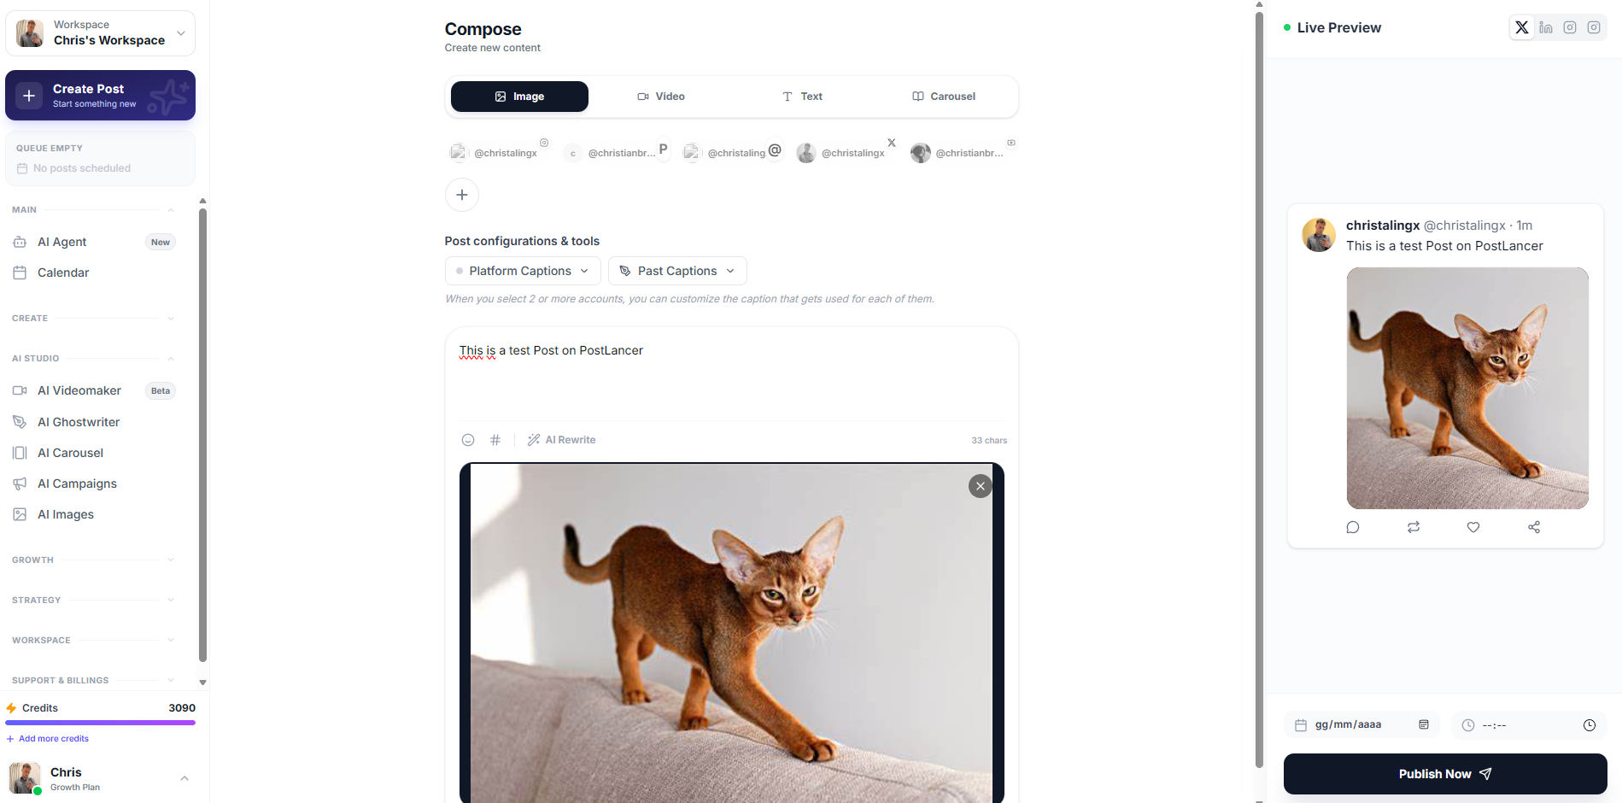The width and height of the screenshot is (1622, 803).
Task: Open the Chris's Workspace switcher
Action: point(101,33)
